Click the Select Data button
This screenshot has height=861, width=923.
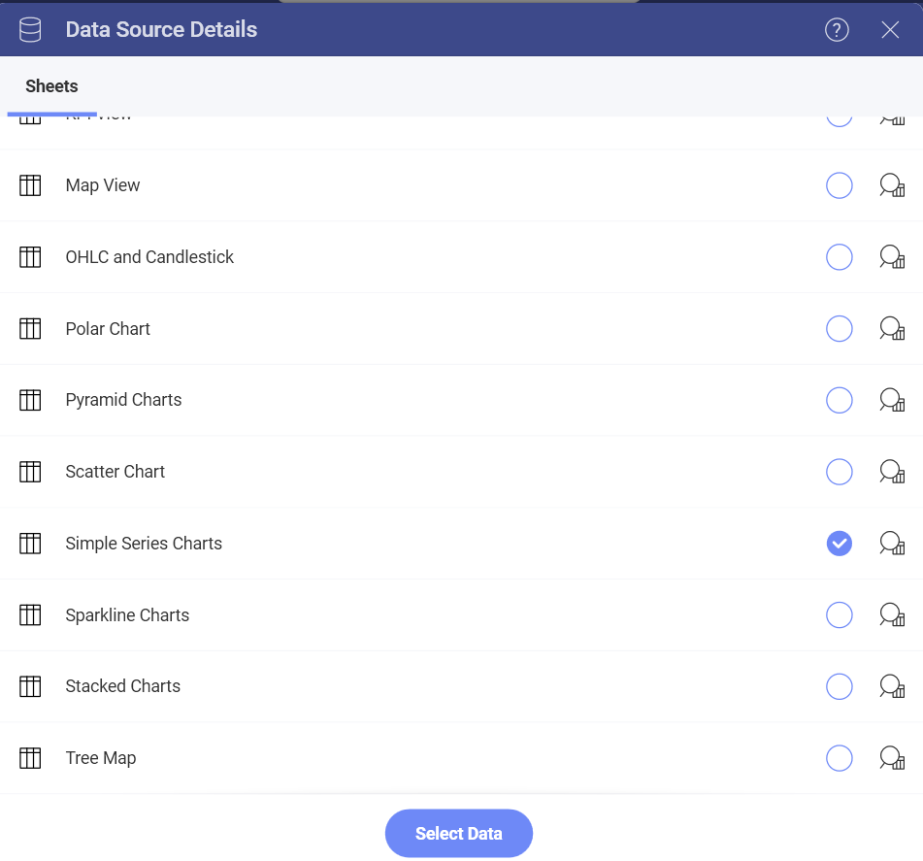click(x=458, y=833)
